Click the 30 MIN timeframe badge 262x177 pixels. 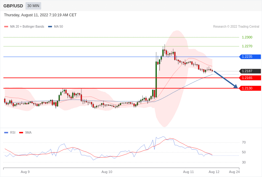click(33, 6)
